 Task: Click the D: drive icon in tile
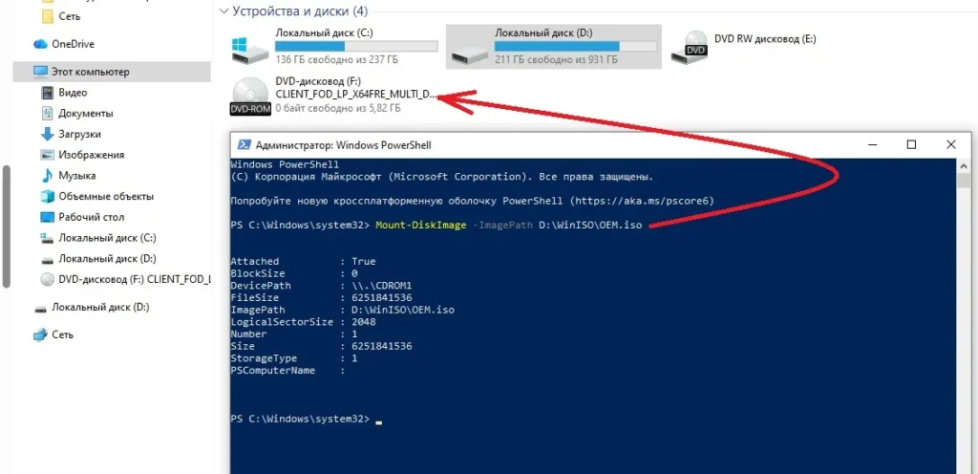tap(469, 53)
